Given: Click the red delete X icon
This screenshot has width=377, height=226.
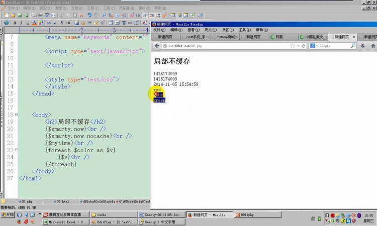Looking at the screenshot, I should 81,16.
